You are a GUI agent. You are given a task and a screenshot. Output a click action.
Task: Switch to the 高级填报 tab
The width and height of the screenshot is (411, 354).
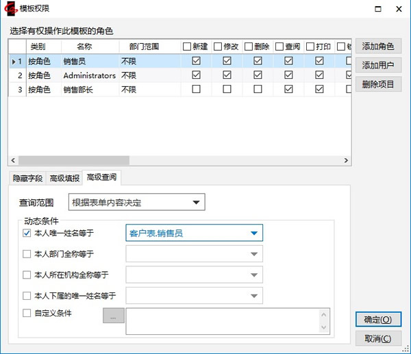[64, 178]
